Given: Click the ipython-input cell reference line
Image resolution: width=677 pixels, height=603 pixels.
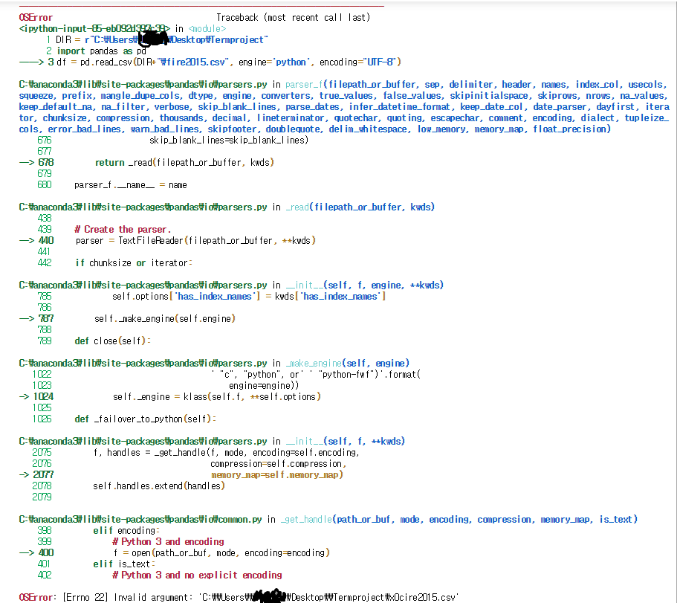Looking at the screenshot, I should [122, 28].
